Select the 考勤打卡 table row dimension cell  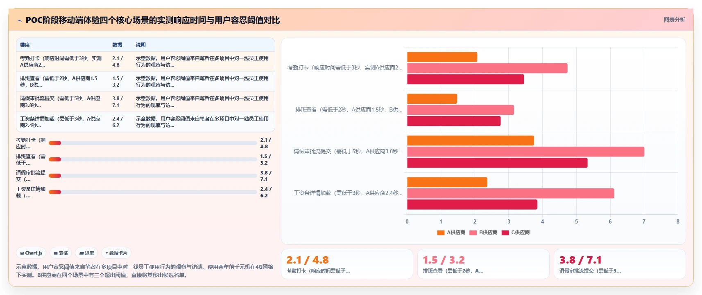[62, 62]
